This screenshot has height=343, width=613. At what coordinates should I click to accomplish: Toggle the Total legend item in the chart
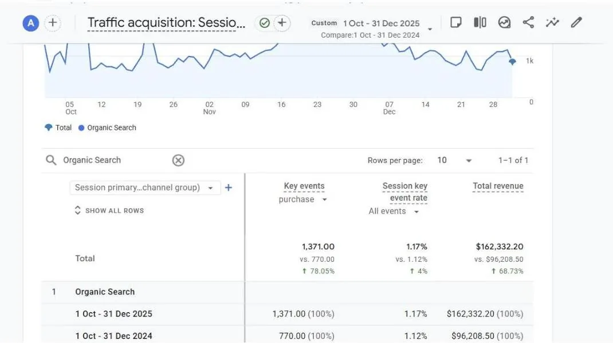coord(58,127)
